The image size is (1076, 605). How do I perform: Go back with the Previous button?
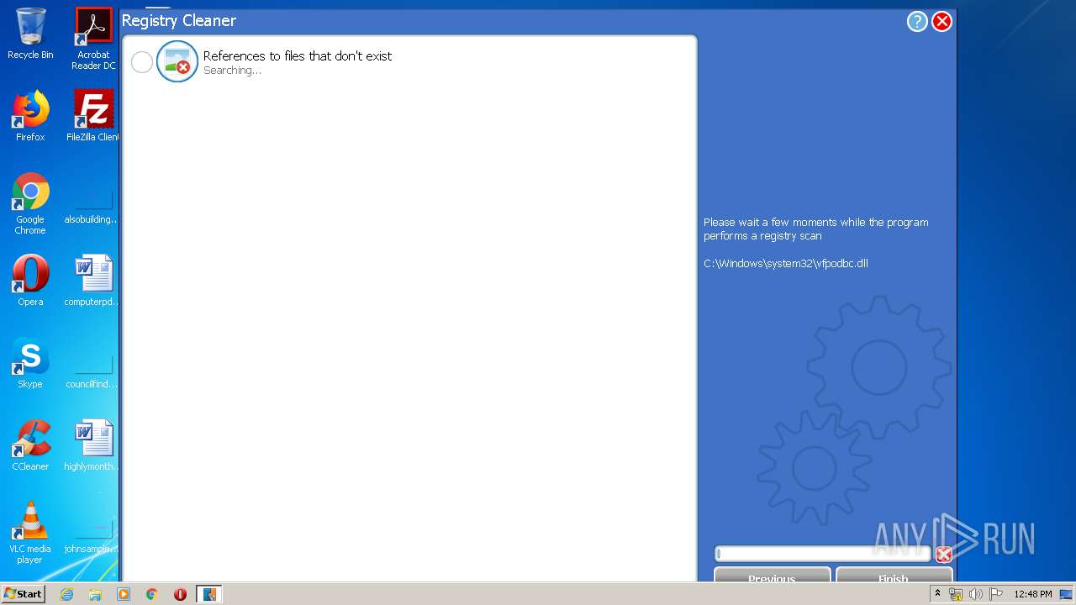(x=772, y=576)
